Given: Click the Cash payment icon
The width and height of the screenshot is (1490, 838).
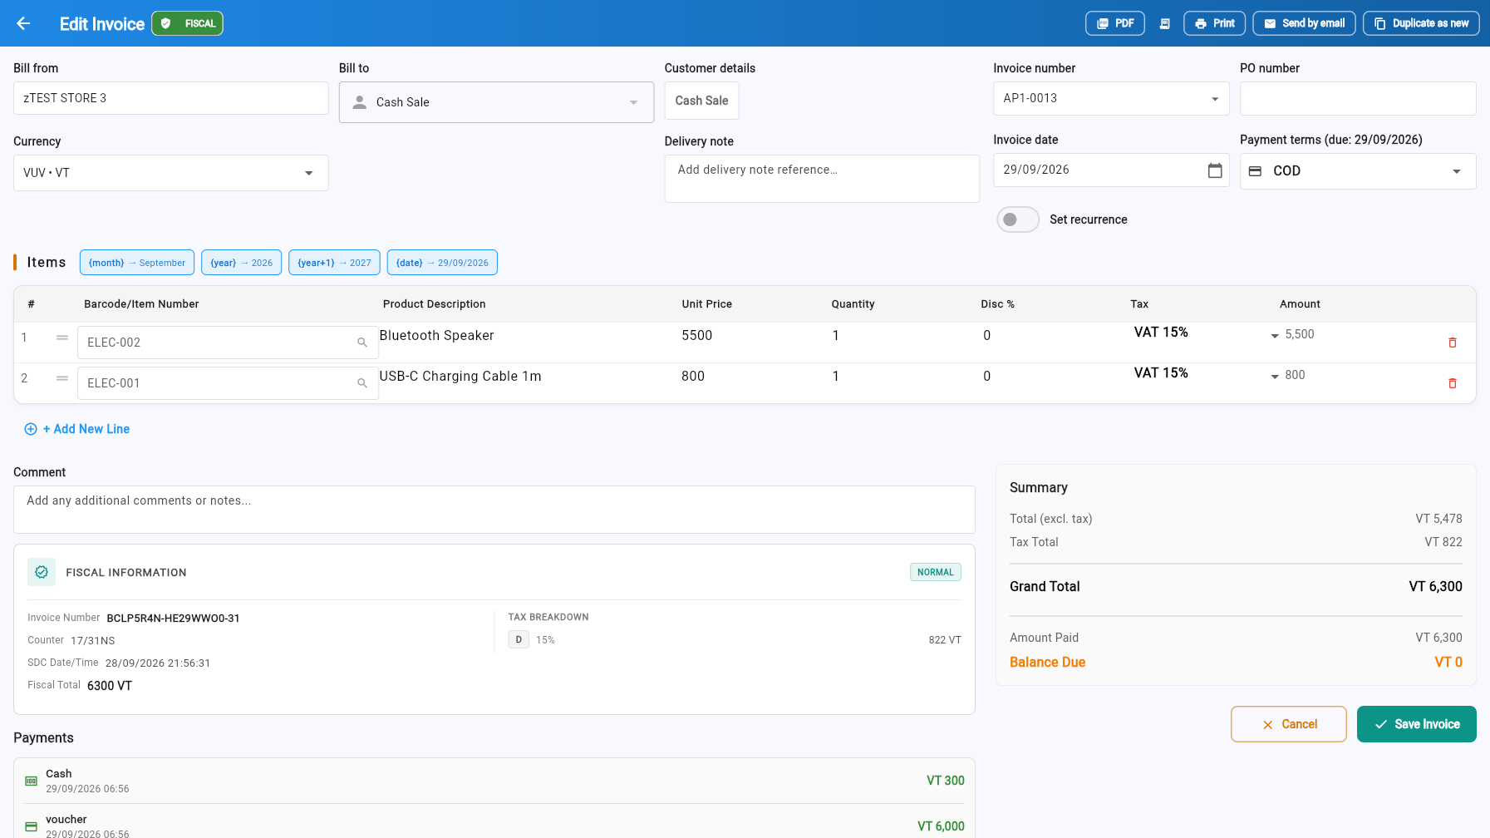Looking at the screenshot, I should point(32,781).
